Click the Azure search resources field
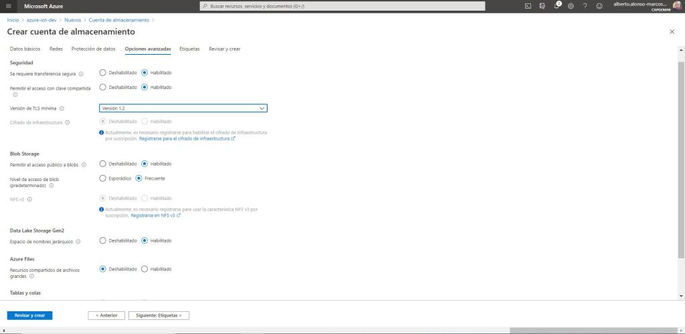This screenshot has height=334, width=685. pos(342,6)
